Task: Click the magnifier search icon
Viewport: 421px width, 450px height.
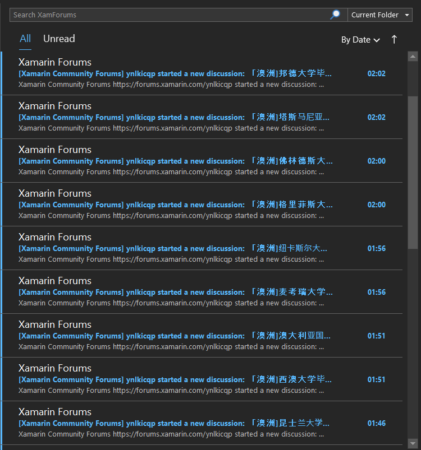Action: click(x=335, y=15)
